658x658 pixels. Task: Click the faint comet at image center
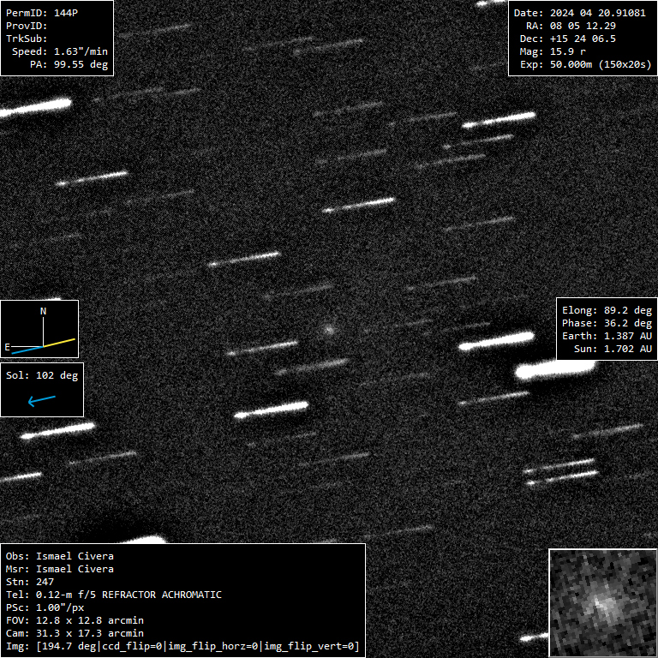click(x=329, y=329)
